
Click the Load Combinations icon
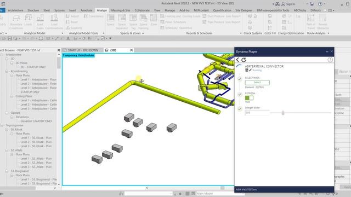click(x=54, y=18)
